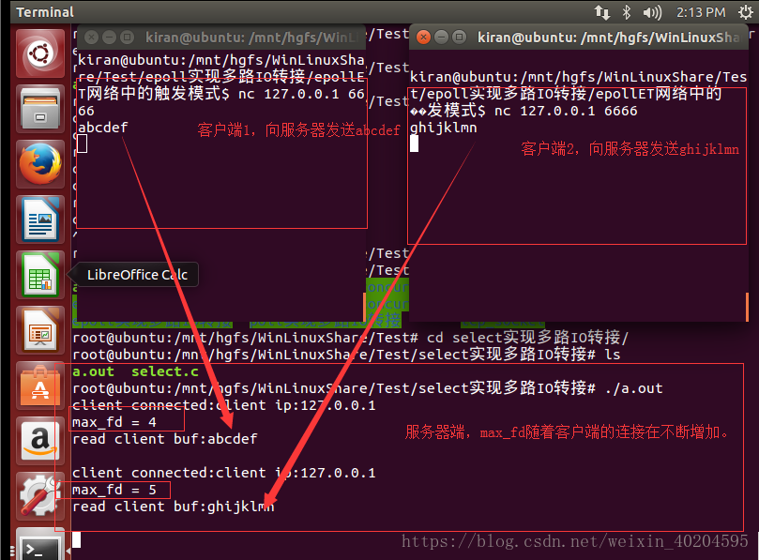Open LibreOffice Writer from the launcher
Image resolution: width=759 pixels, height=560 pixels.
pos(40,219)
